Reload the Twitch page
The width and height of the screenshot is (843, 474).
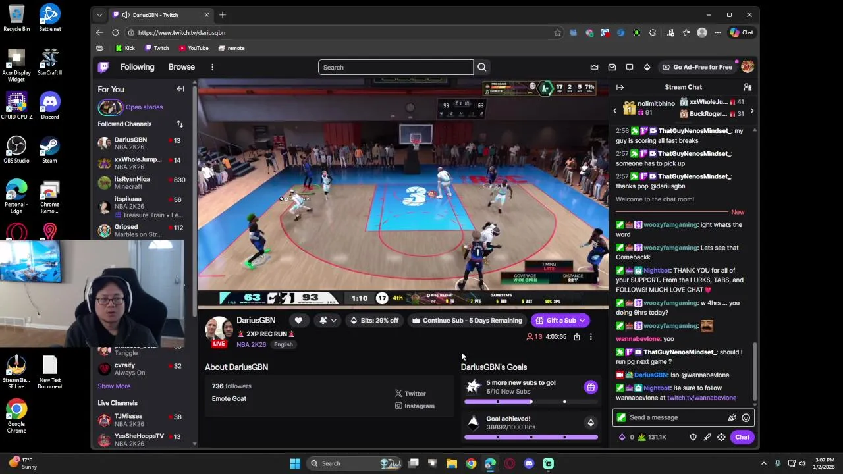pos(115,32)
